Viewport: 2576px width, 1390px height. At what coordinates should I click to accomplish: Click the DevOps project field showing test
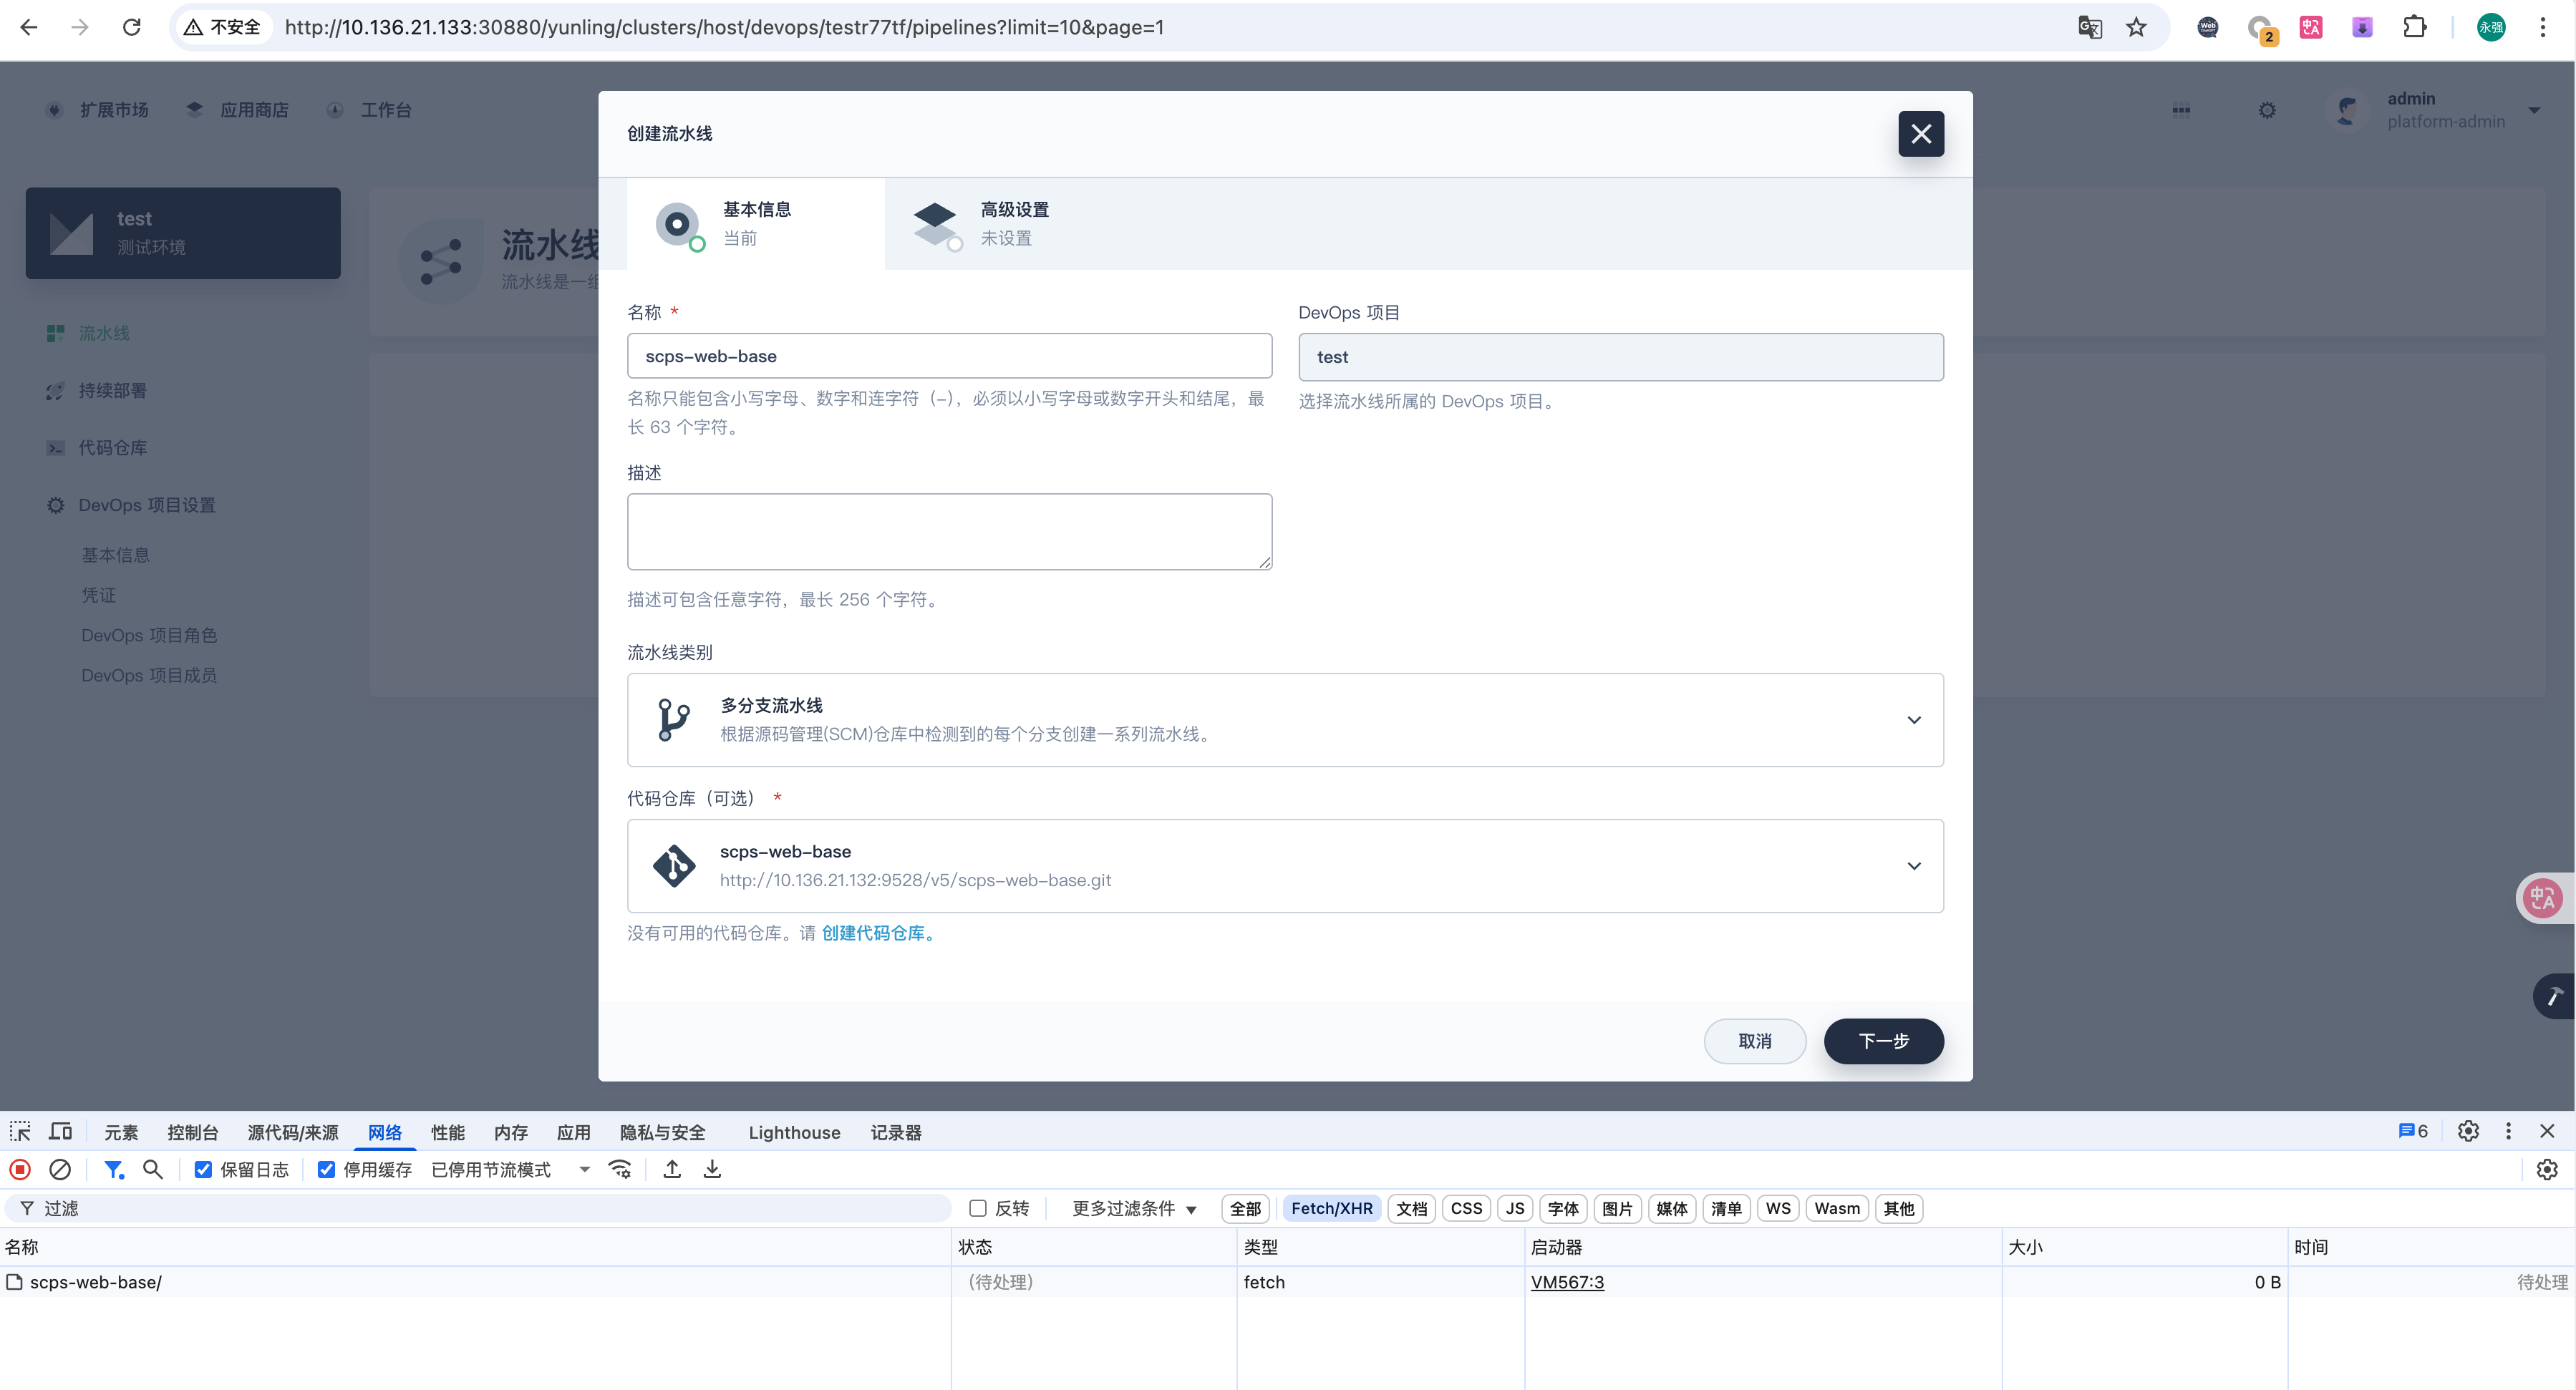pyautogui.click(x=1621, y=357)
